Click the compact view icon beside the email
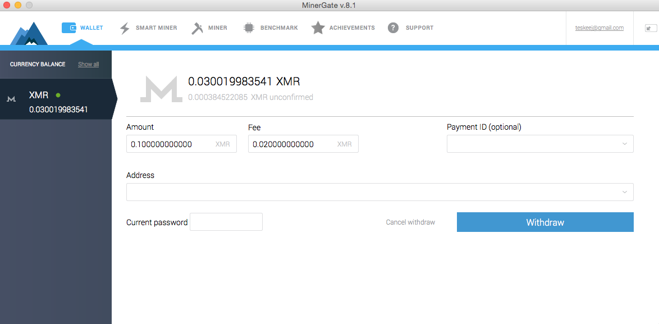The width and height of the screenshot is (659, 324). tap(651, 28)
